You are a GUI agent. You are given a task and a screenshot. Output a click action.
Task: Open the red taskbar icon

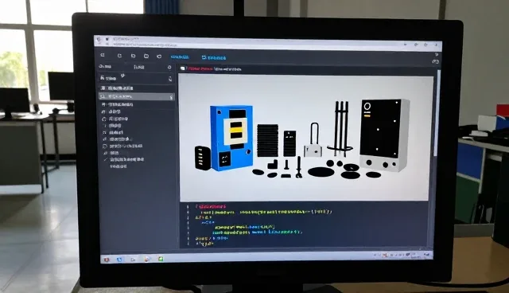(107, 260)
